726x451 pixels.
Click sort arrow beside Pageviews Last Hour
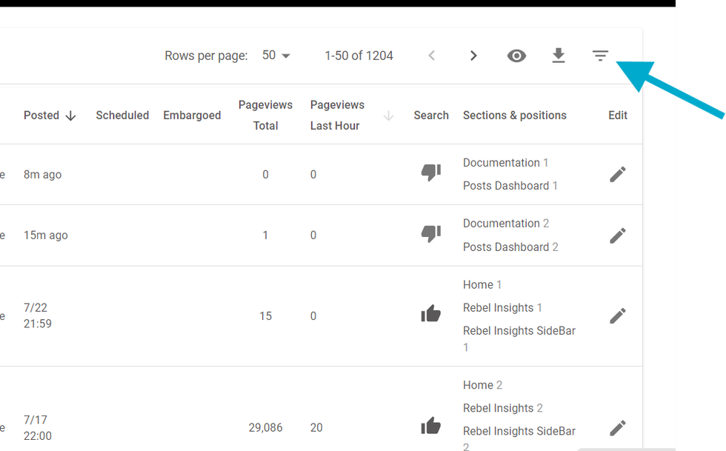pyautogui.click(x=388, y=116)
